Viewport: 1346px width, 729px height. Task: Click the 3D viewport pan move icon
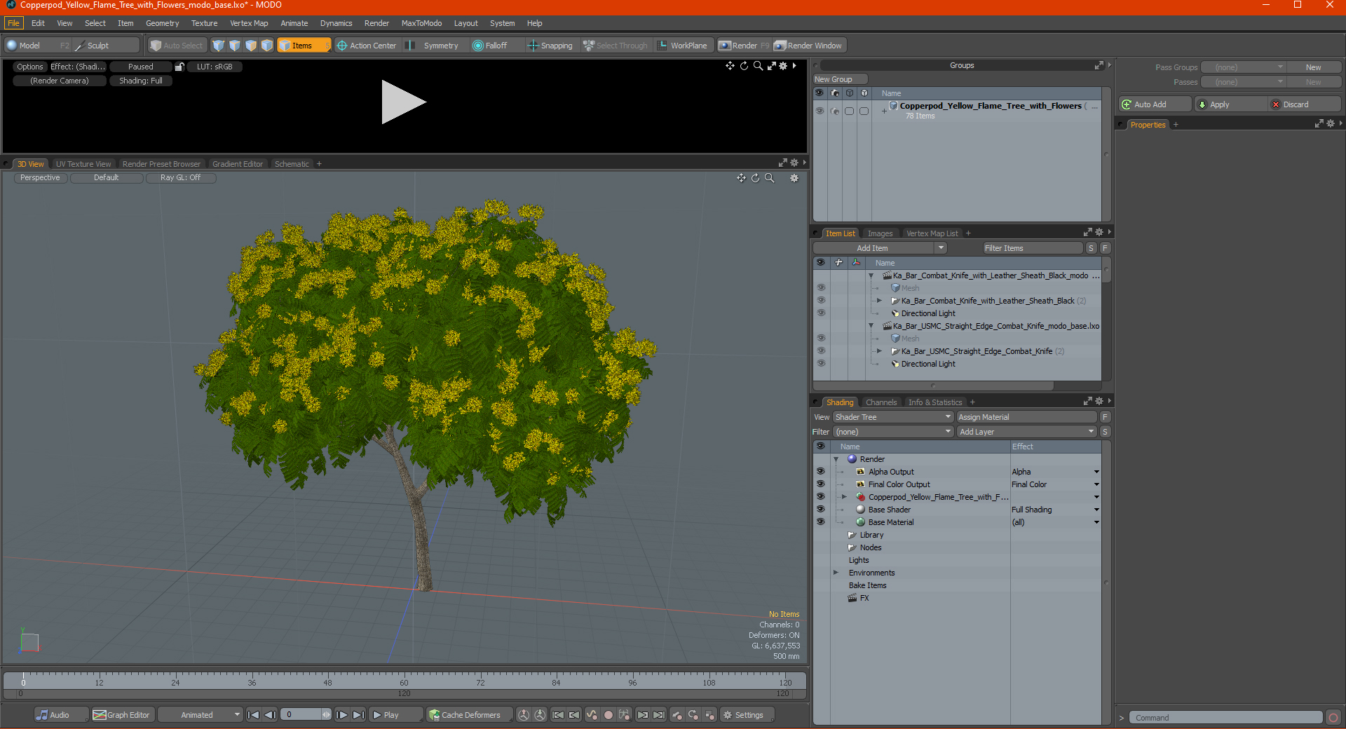tap(741, 178)
